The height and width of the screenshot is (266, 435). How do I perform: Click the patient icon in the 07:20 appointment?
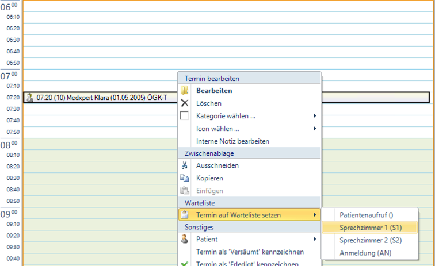(x=30, y=98)
